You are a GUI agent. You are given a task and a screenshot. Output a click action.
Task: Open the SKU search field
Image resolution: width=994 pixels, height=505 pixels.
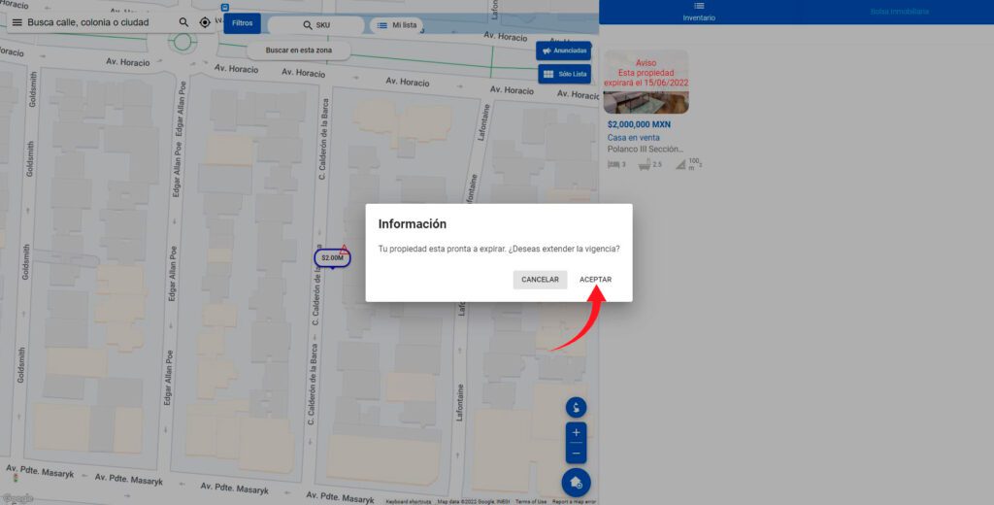click(315, 25)
